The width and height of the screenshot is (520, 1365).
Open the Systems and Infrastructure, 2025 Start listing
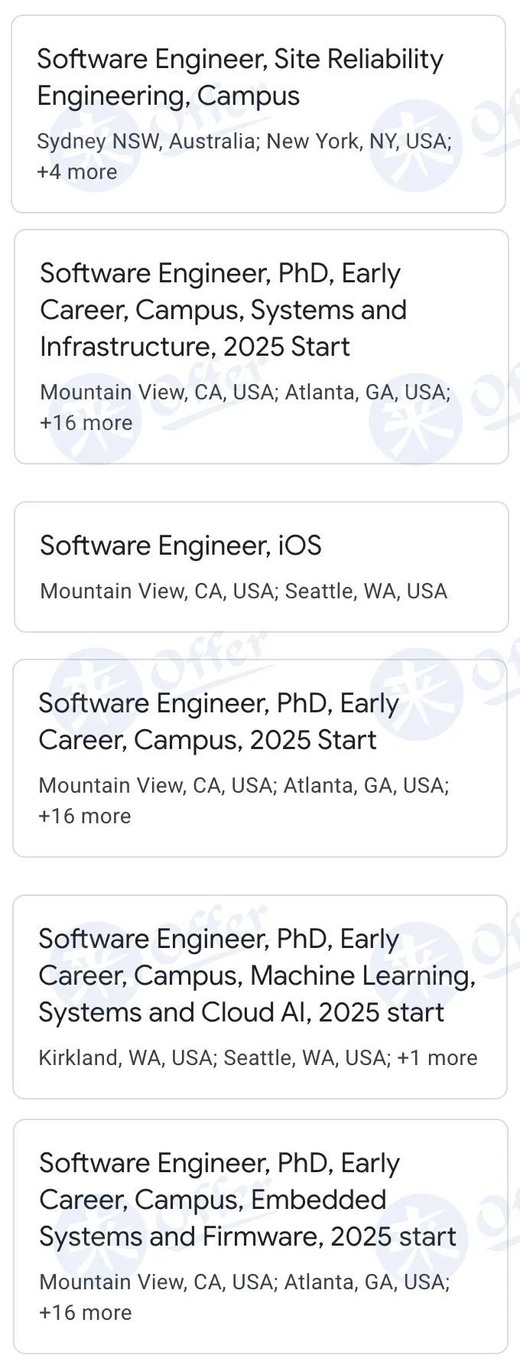point(223,310)
